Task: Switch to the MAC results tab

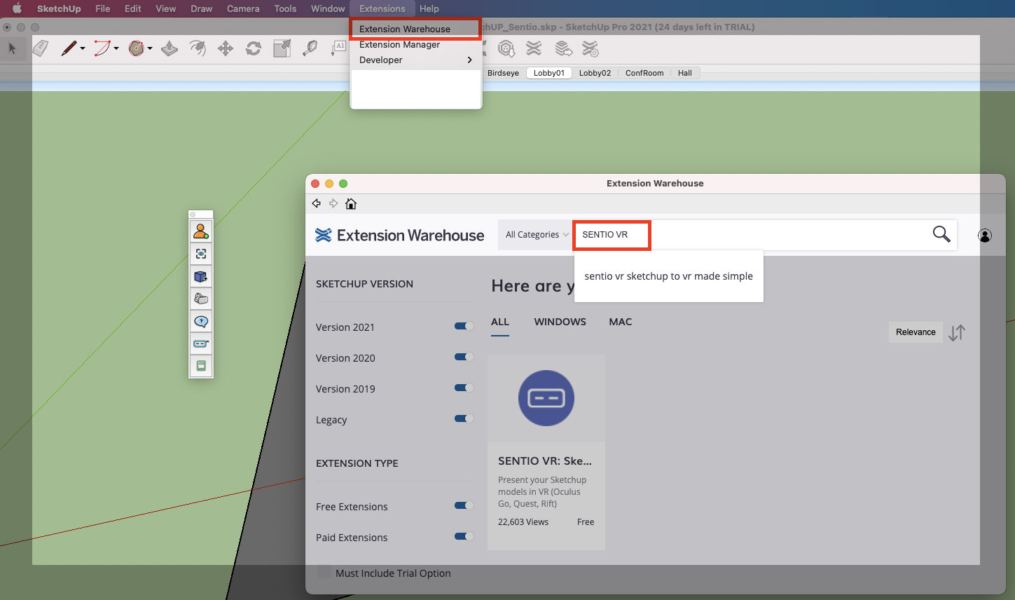Action: [x=620, y=322]
